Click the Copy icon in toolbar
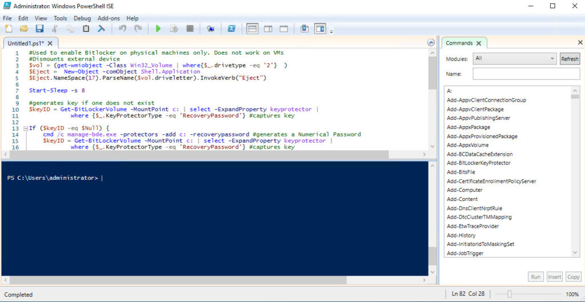Viewport: 585px width, 302px height. (x=70, y=29)
